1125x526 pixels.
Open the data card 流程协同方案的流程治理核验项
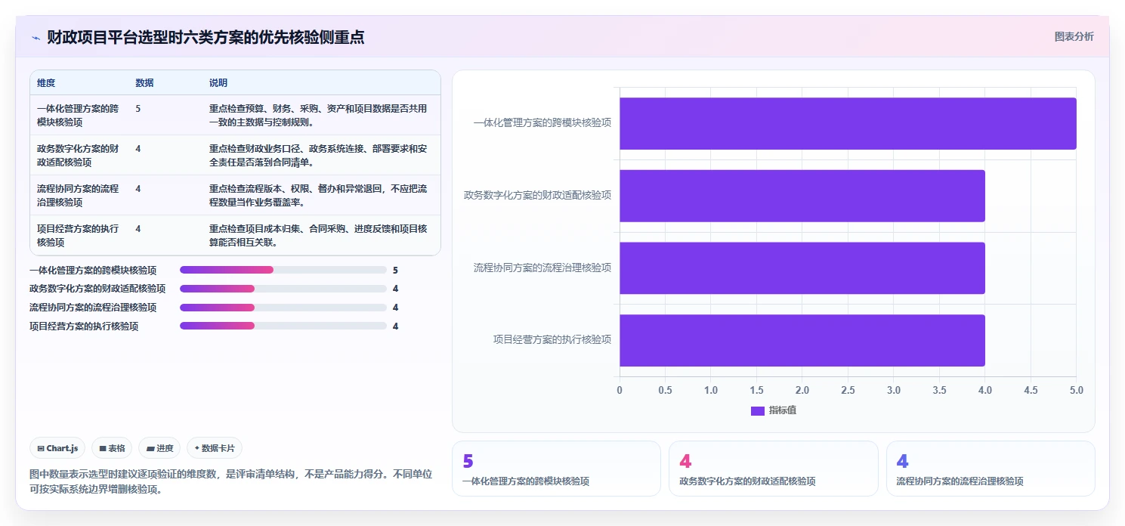[991, 469]
